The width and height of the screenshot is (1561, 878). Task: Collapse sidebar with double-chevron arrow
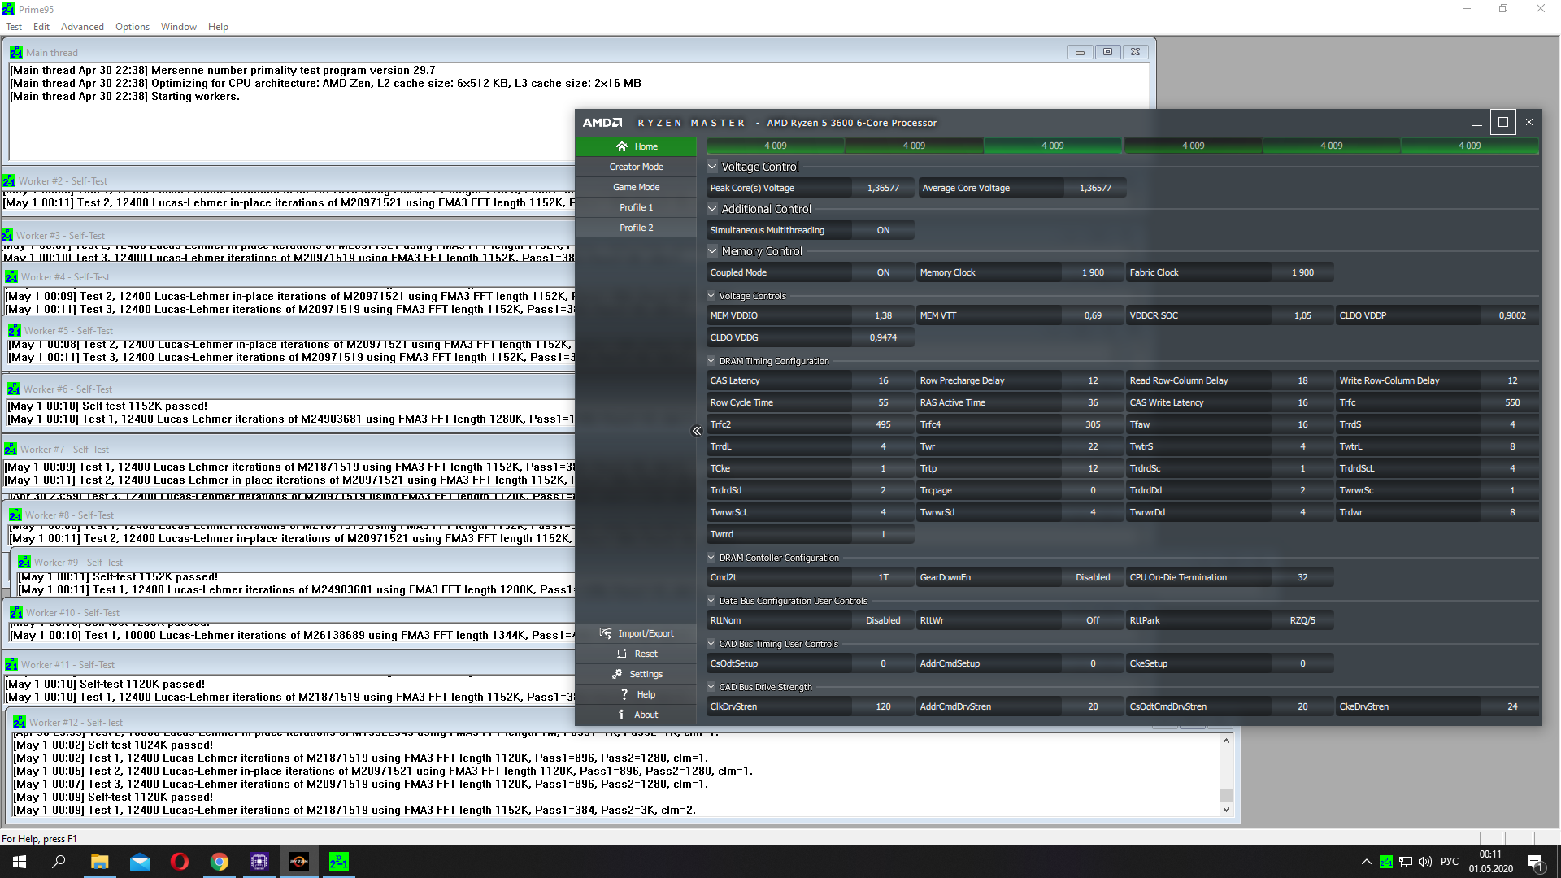click(x=696, y=431)
